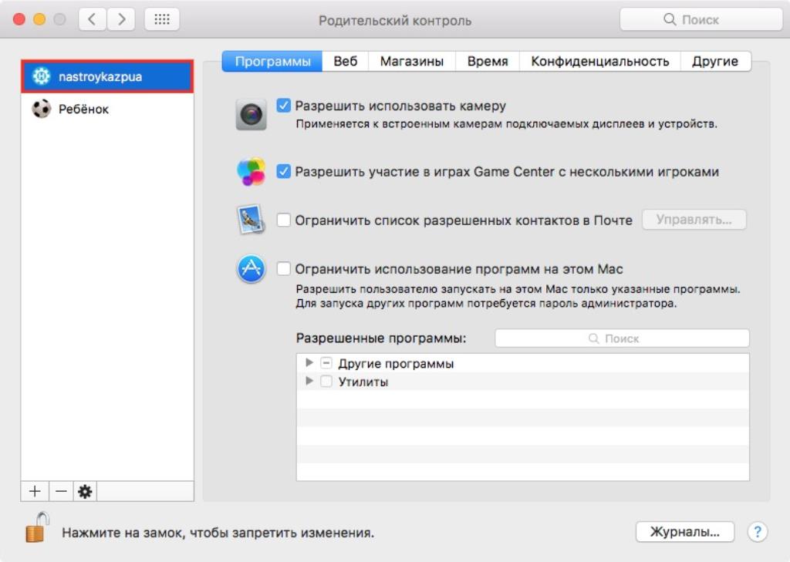This screenshot has height=562, width=790.
Task: Open the gear actions menu
Action: point(85,492)
